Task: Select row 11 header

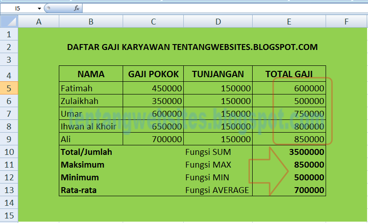Action: click(9, 164)
